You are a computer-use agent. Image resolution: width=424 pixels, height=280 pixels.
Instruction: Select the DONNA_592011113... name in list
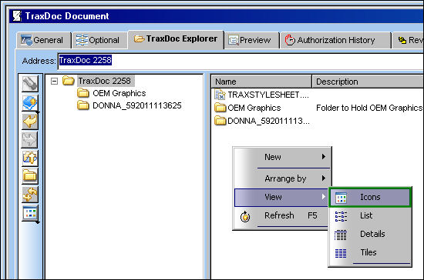click(268, 121)
